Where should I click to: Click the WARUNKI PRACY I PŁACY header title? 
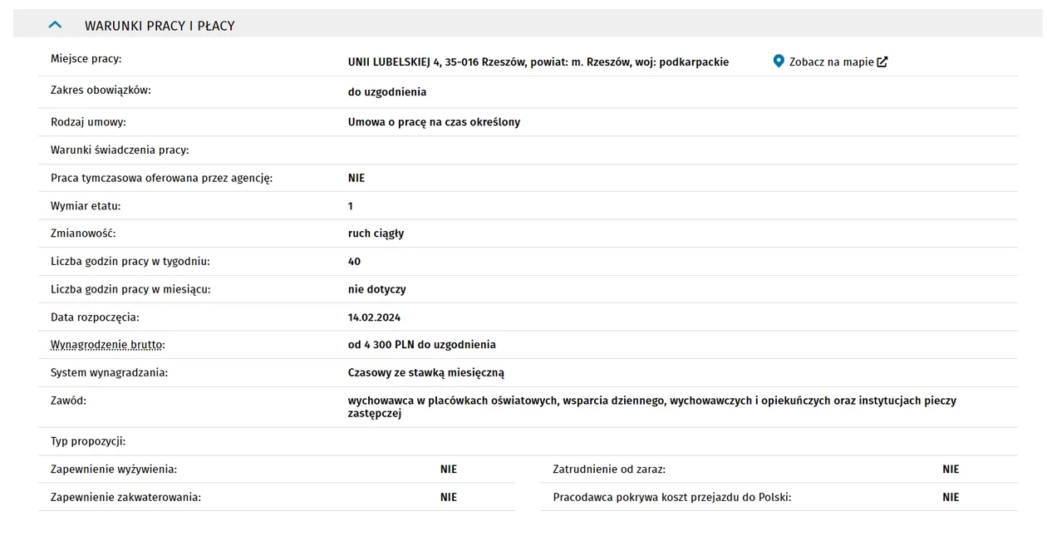point(160,26)
